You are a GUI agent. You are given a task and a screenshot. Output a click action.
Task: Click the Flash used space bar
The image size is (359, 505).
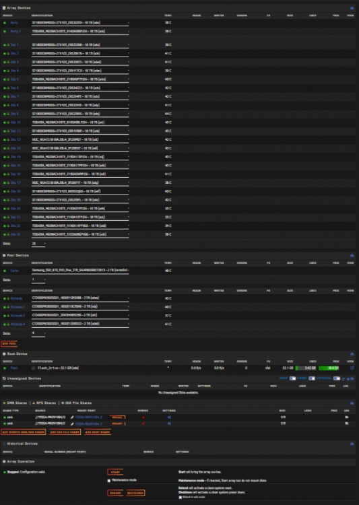306,368
